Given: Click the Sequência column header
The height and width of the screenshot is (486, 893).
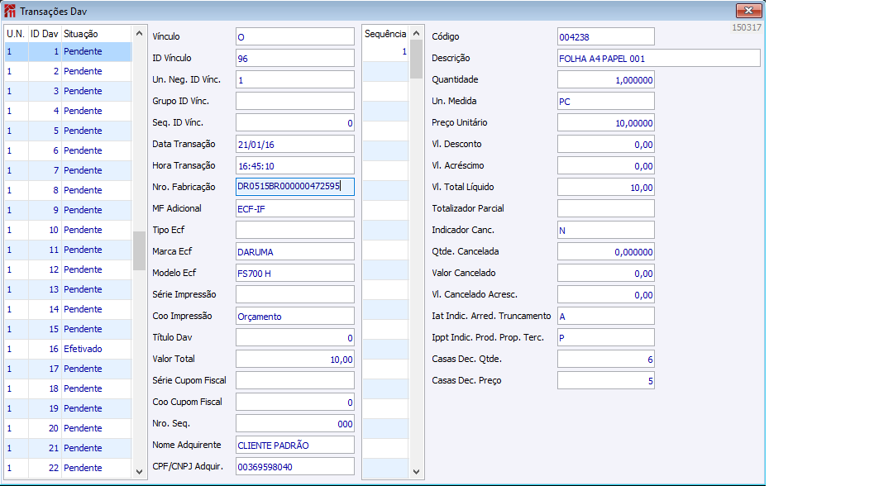Looking at the screenshot, I should (x=385, y=34).
